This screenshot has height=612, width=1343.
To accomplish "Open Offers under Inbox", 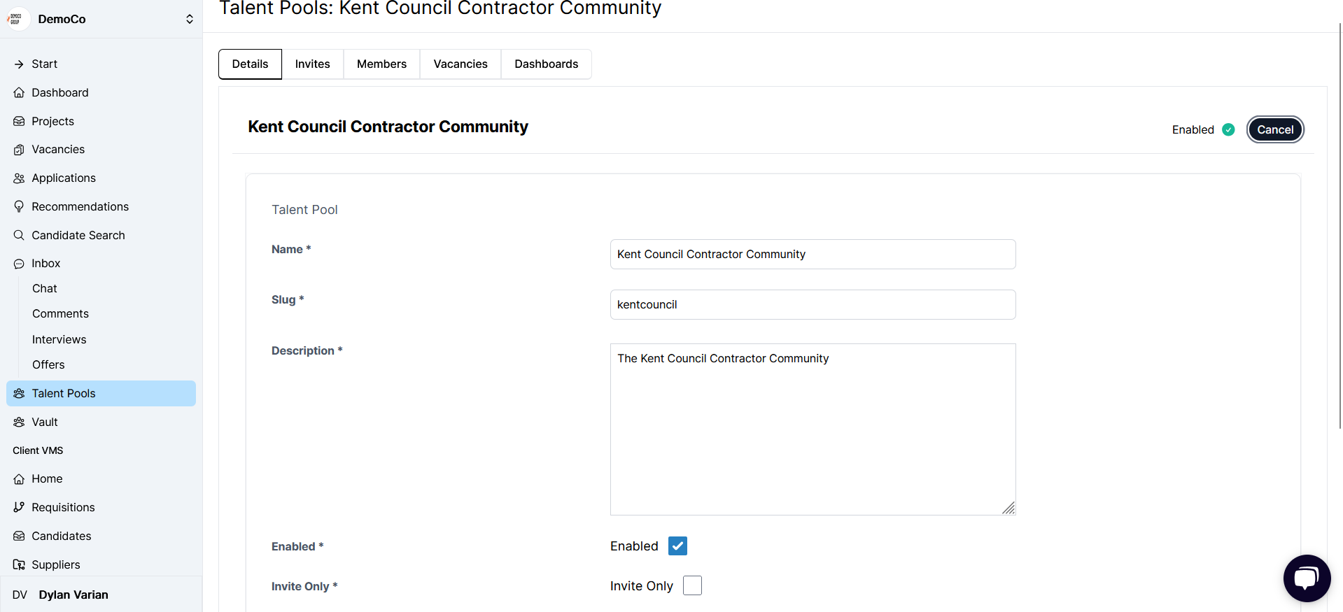I will coord(48,364).
